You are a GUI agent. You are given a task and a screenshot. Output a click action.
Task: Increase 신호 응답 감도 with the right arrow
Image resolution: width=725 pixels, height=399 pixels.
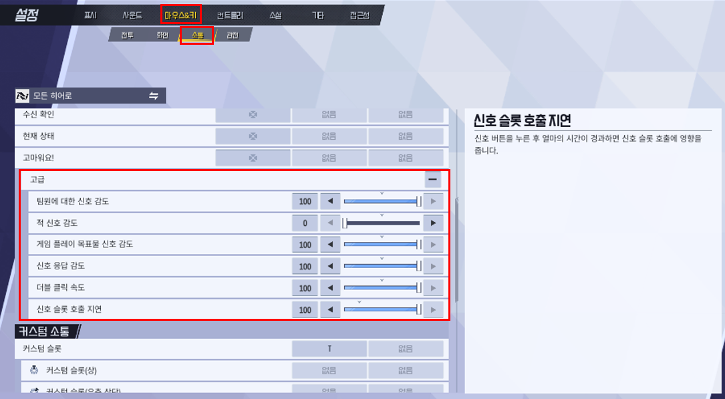point(433,266)
